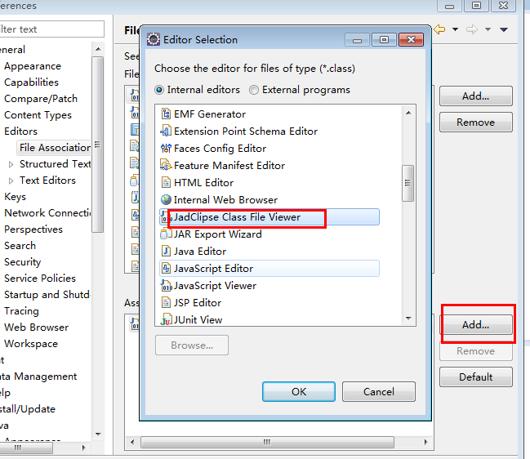Click OK in Editor Selection dialog

pos(299,392)
